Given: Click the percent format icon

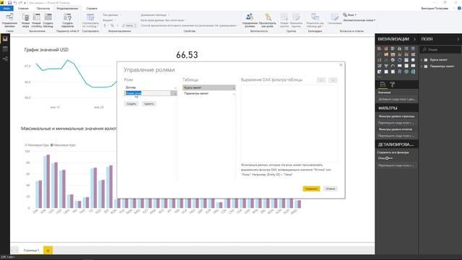Looking at the screenshot, I should click(x=112, y=26).
